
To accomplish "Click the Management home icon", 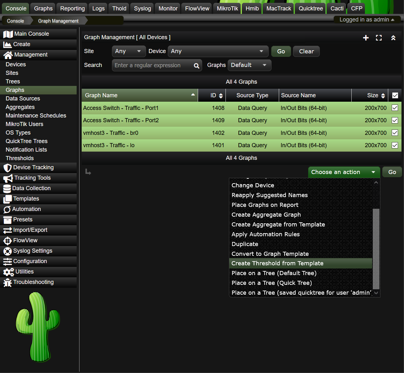I will pyautogui.click(x=8, y=55).
